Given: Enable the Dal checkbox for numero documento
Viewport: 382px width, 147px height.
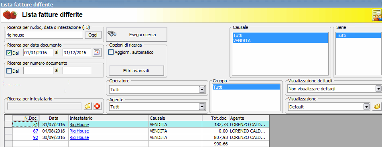Looking at the screenshot, I should (9, 71).
